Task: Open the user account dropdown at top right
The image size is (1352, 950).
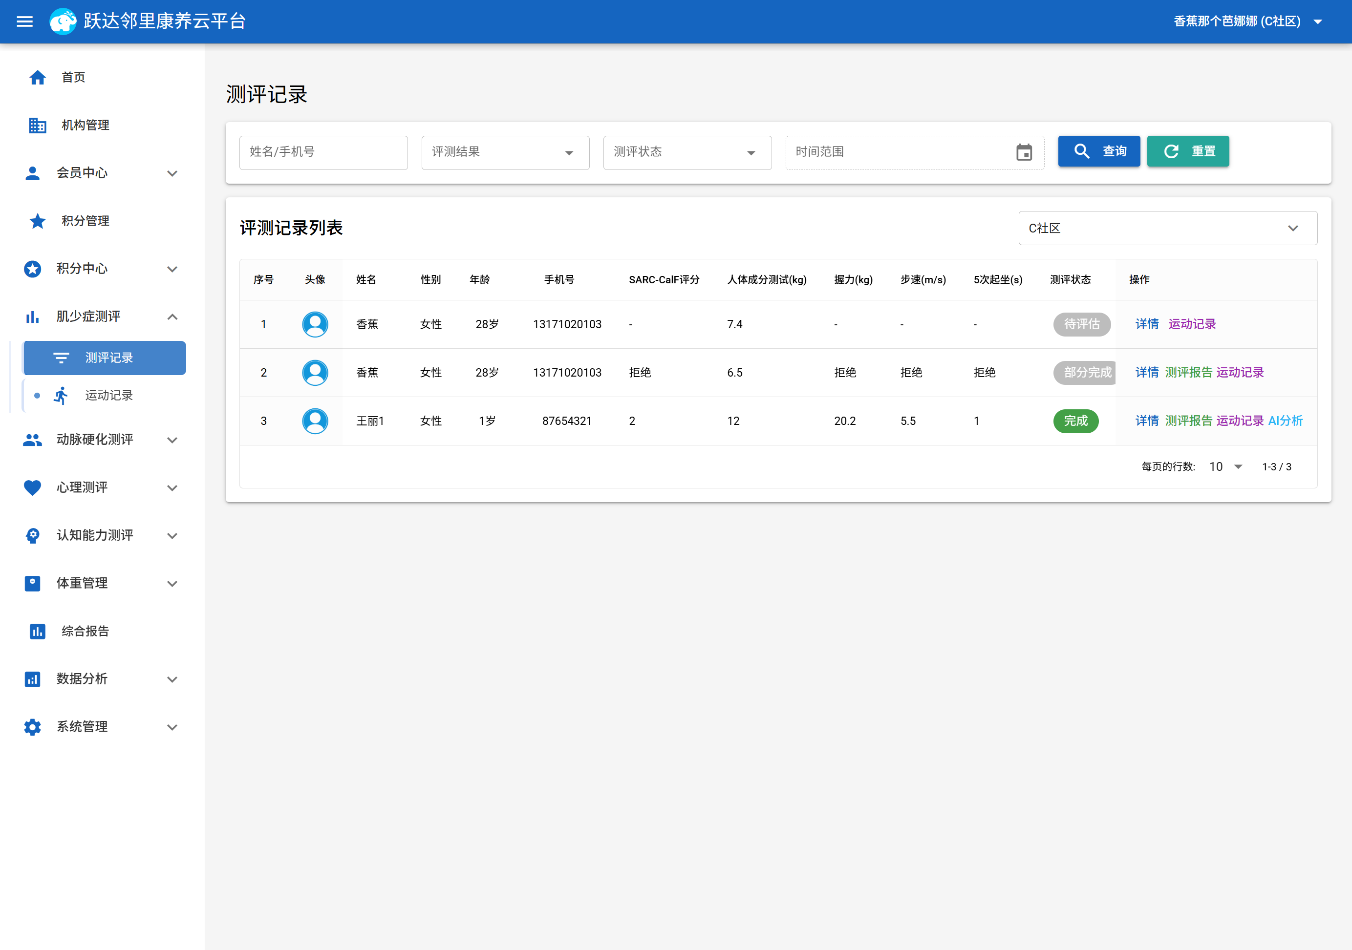Action: click(x=1248, y=22)
